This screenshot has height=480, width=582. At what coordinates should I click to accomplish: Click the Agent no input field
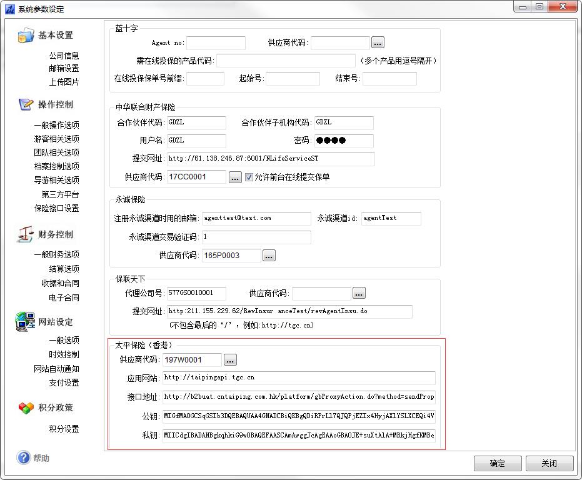216,43
